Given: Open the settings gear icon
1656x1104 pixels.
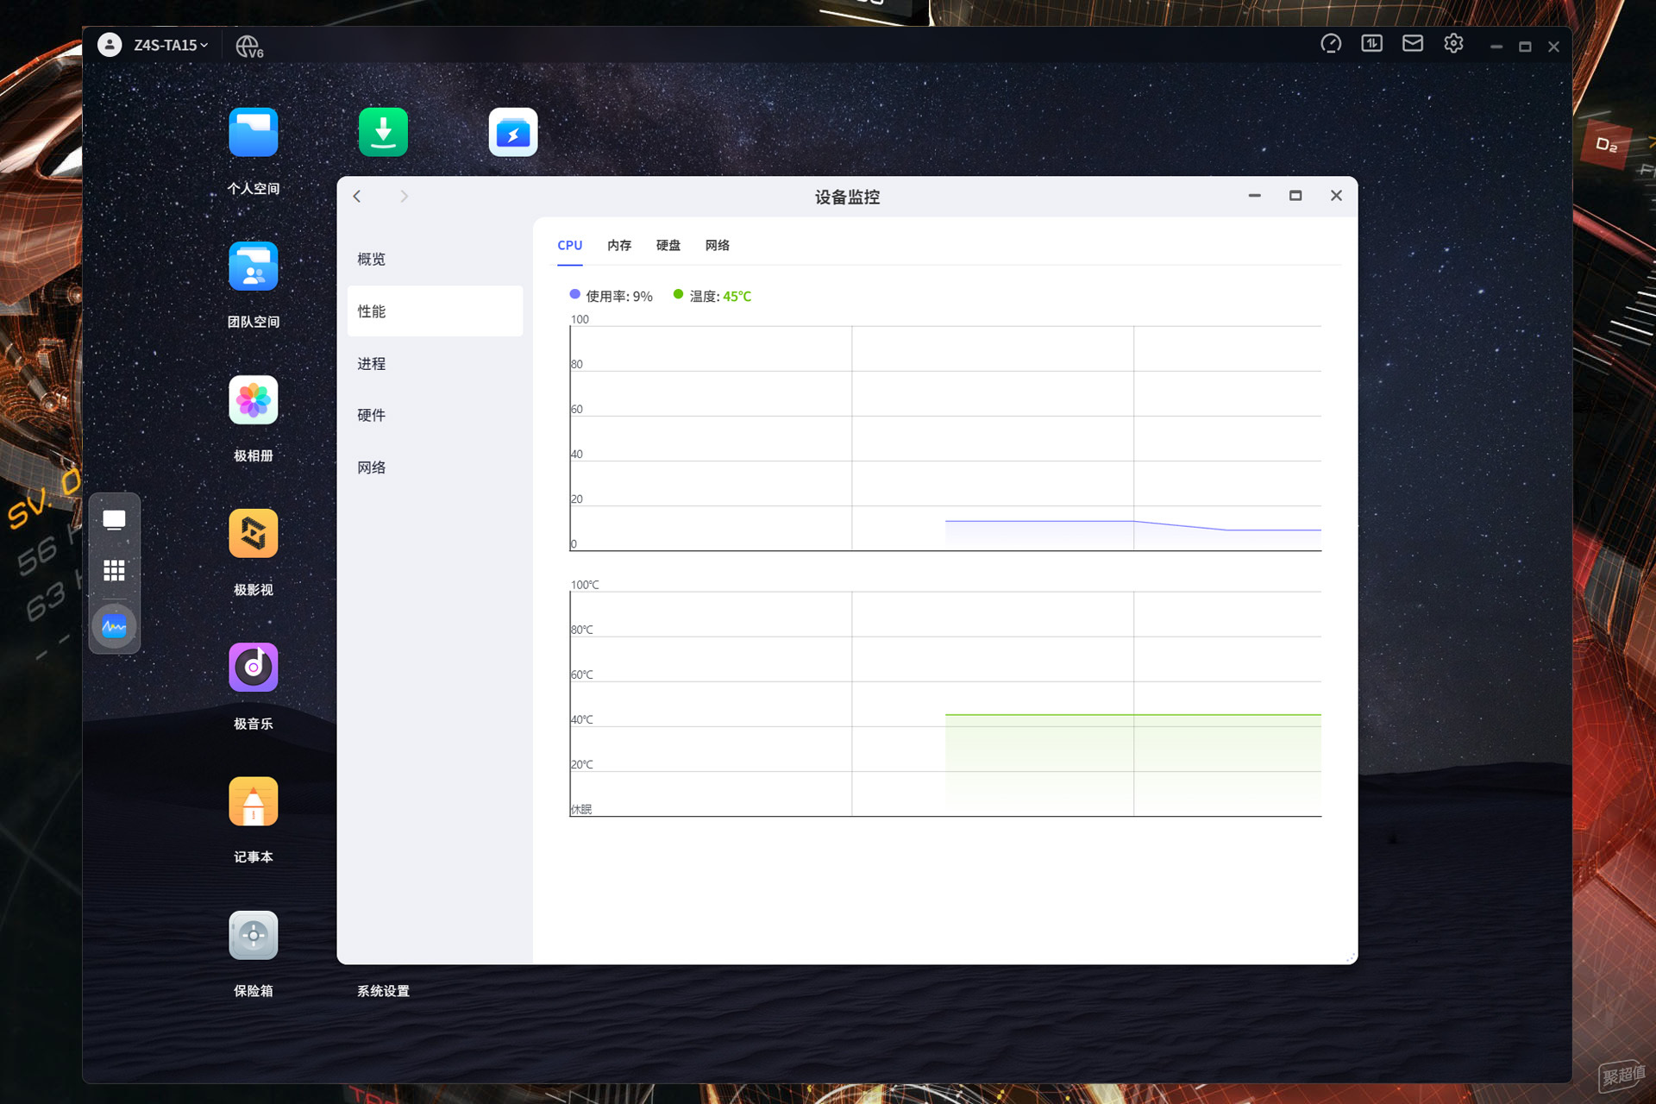Looking at the screenshot, I should click(1453, 44).
